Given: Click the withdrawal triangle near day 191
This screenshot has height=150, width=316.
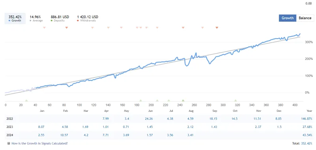Looking at the screenshot, I should point(147,28).
